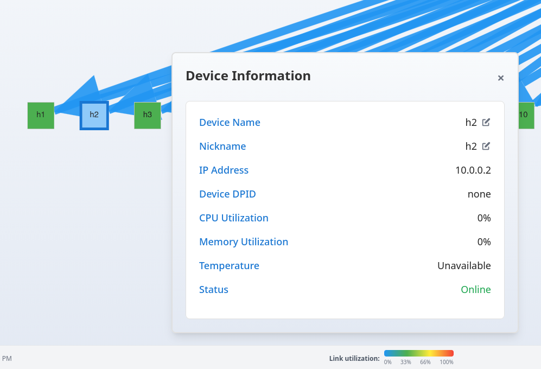Edit the Device Name using the pencil icon
Viewport: 541px width, 369px height.
(x=486, y=122)
